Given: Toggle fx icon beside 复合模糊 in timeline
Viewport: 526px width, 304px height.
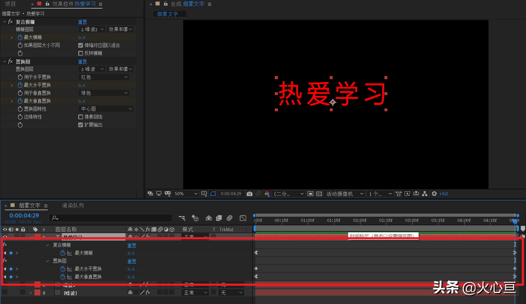Looking at the screenshot, I should point(5,245).
